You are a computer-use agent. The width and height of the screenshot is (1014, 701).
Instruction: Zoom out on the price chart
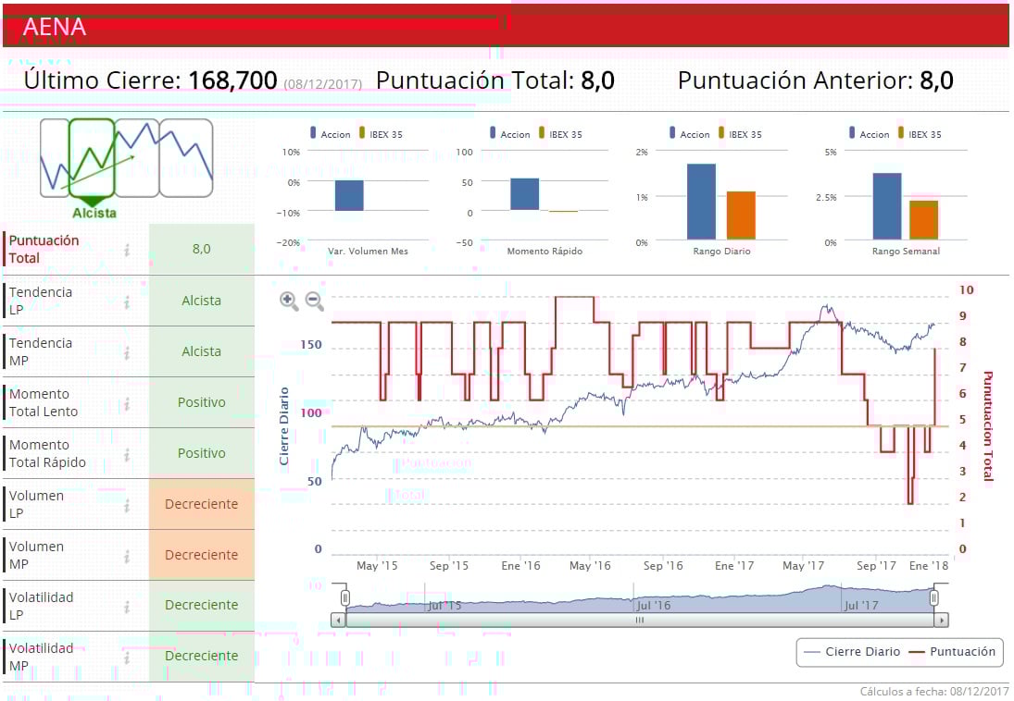click(314, 301)
